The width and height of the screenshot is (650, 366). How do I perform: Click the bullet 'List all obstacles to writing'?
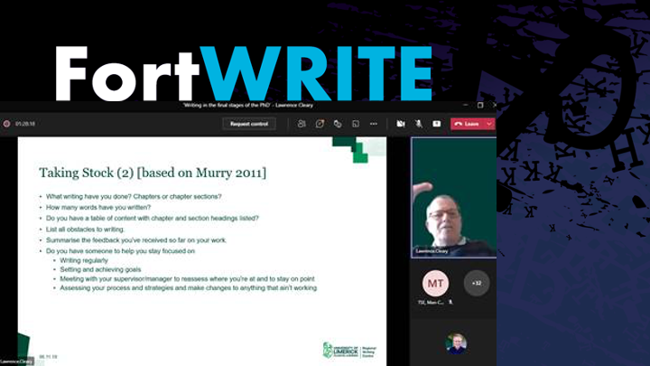(x=85, y=229)
